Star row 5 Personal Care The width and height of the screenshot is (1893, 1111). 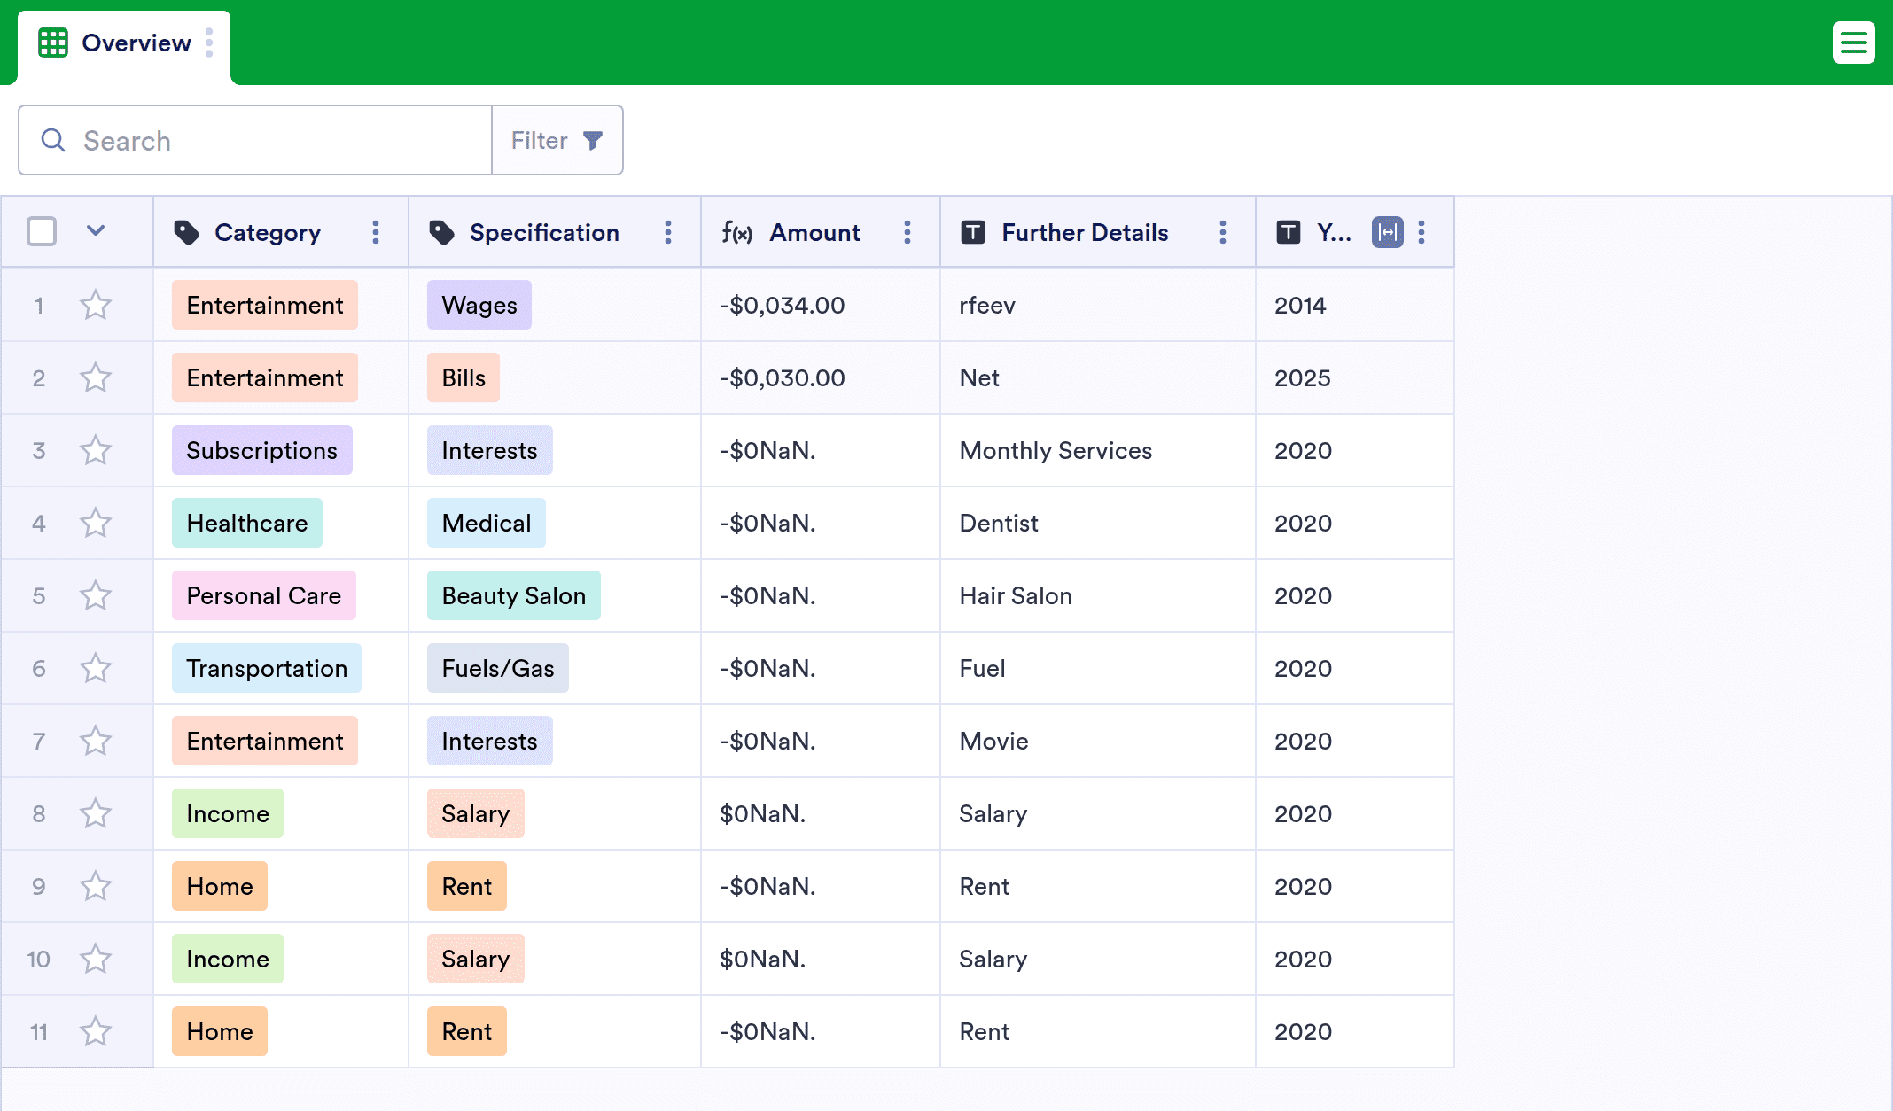coord(96,595)
